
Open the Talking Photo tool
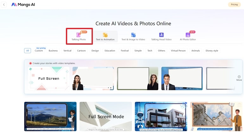79,36
